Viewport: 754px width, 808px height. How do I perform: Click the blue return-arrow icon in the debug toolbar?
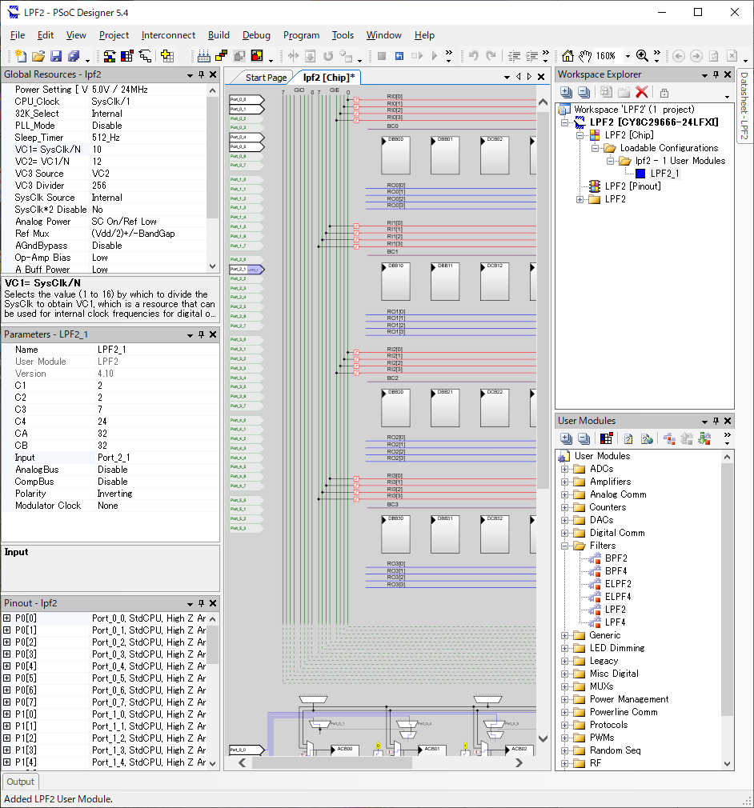[x=399, y=56]
